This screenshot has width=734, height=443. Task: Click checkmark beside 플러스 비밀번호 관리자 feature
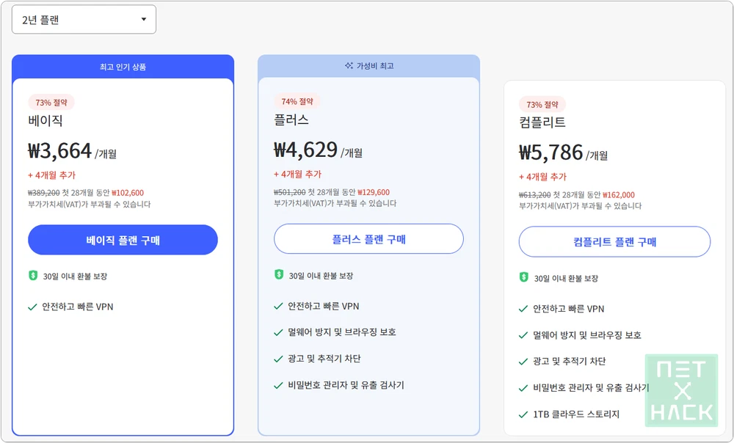(x=278, y=386)
